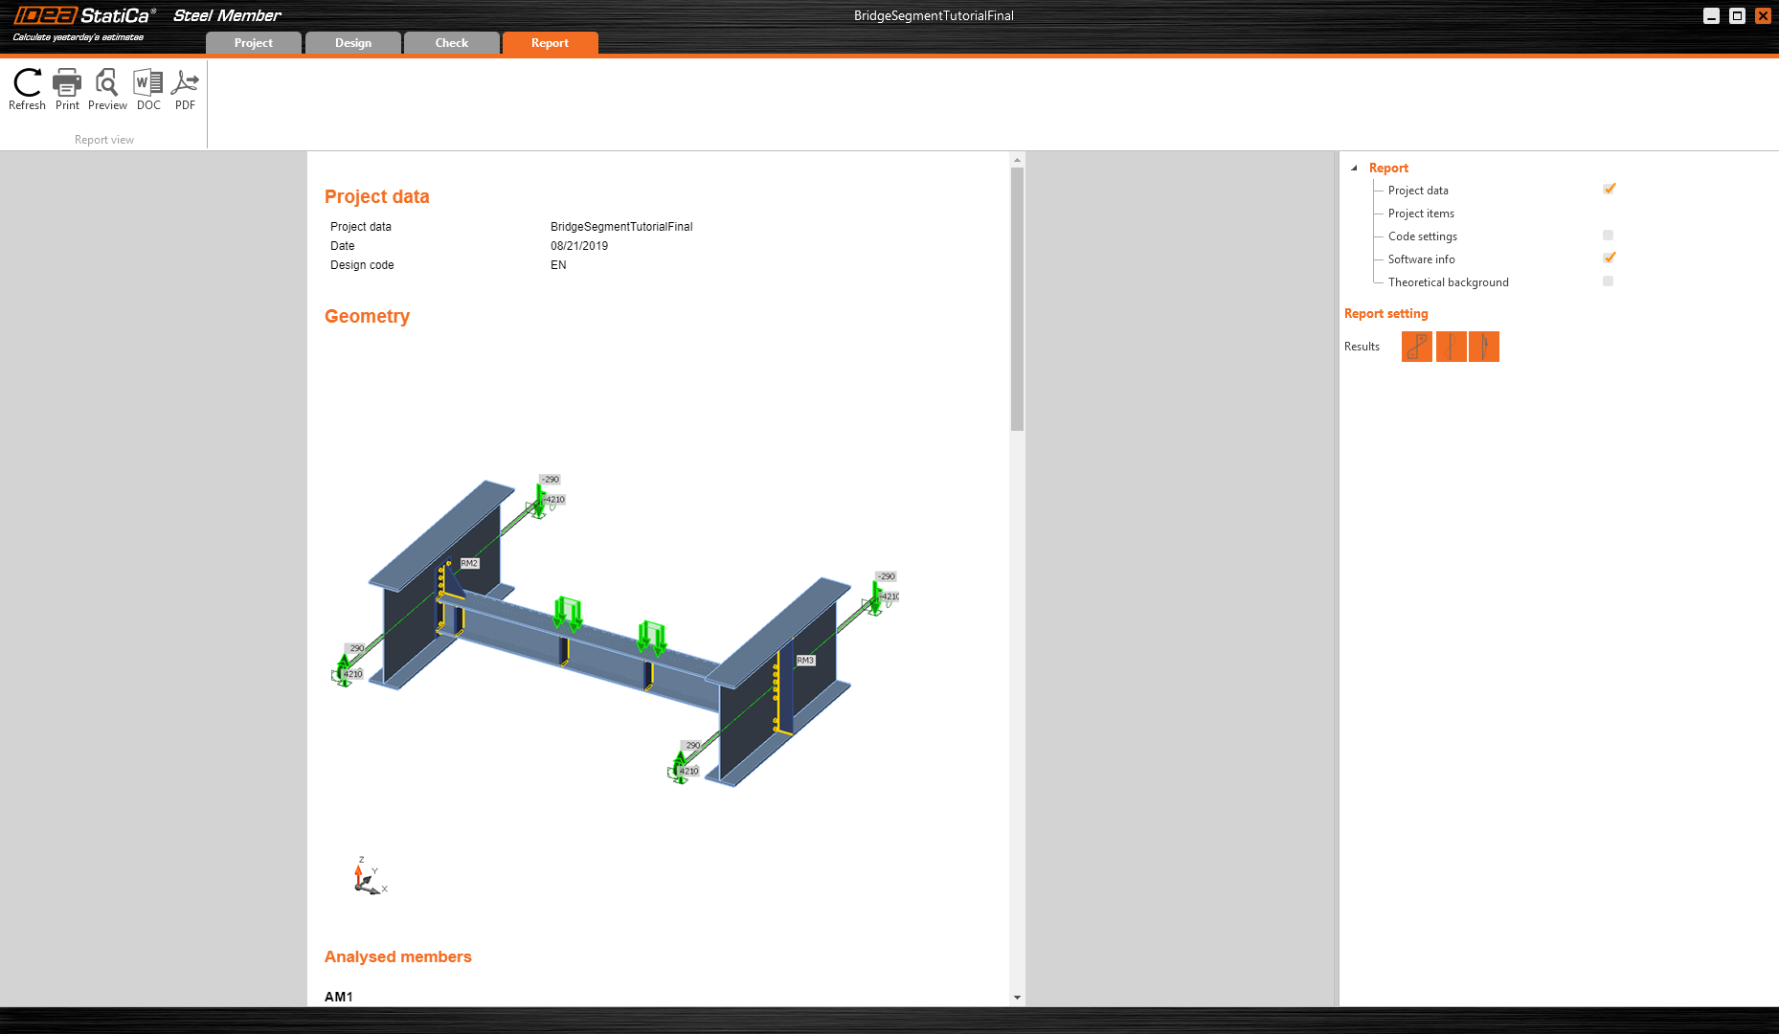1779x1034 pixels.
Task: Toggle the first Results display option
Action: 1416,347
